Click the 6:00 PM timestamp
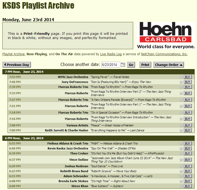 pos(15,186)
